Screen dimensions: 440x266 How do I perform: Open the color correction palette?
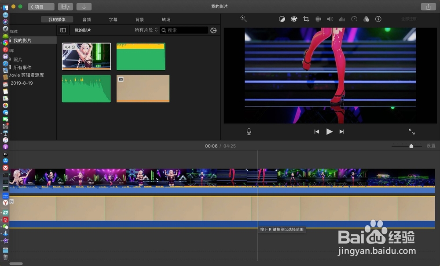pyautogui.click(x=294, y=19)
